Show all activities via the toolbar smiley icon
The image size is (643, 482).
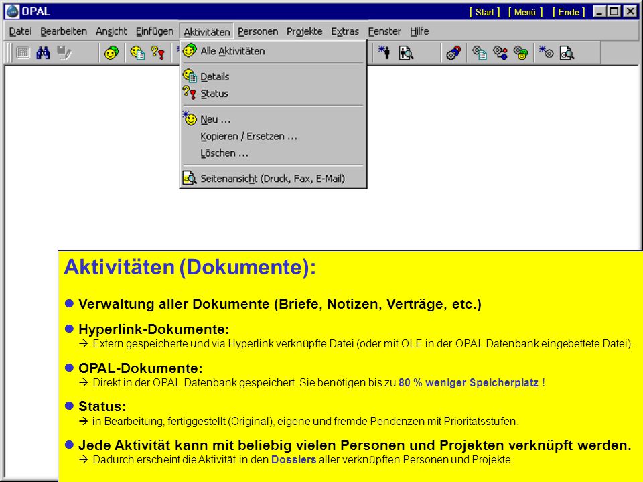click(x=112, y=52)
